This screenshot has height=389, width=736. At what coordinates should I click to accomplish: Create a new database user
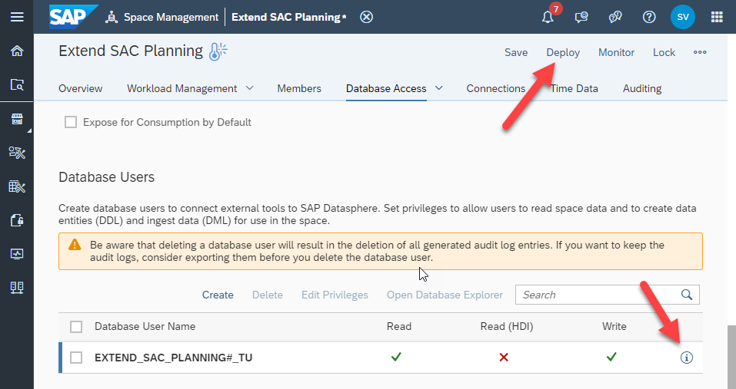pyautogui.click(x=218, y=295)
